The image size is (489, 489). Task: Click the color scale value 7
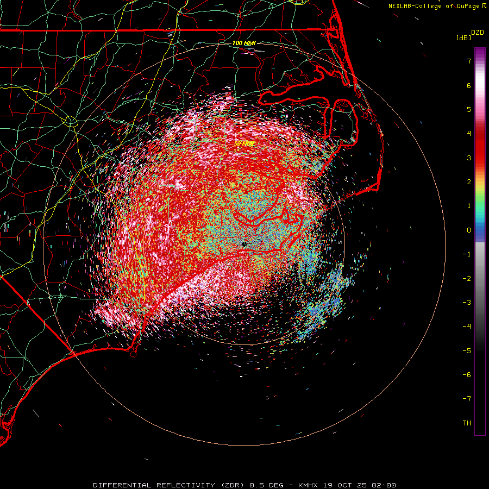click(x=469, y=61)
